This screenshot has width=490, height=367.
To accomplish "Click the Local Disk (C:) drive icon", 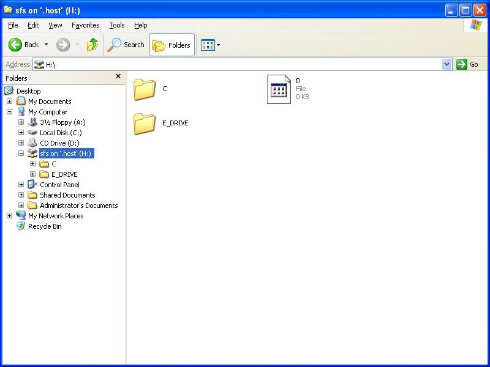I will pyautogui.click(x=32, y=133).
